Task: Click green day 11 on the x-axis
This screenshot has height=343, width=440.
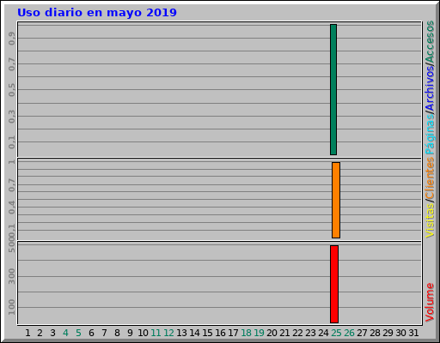Action: click(x=156, y=333)
